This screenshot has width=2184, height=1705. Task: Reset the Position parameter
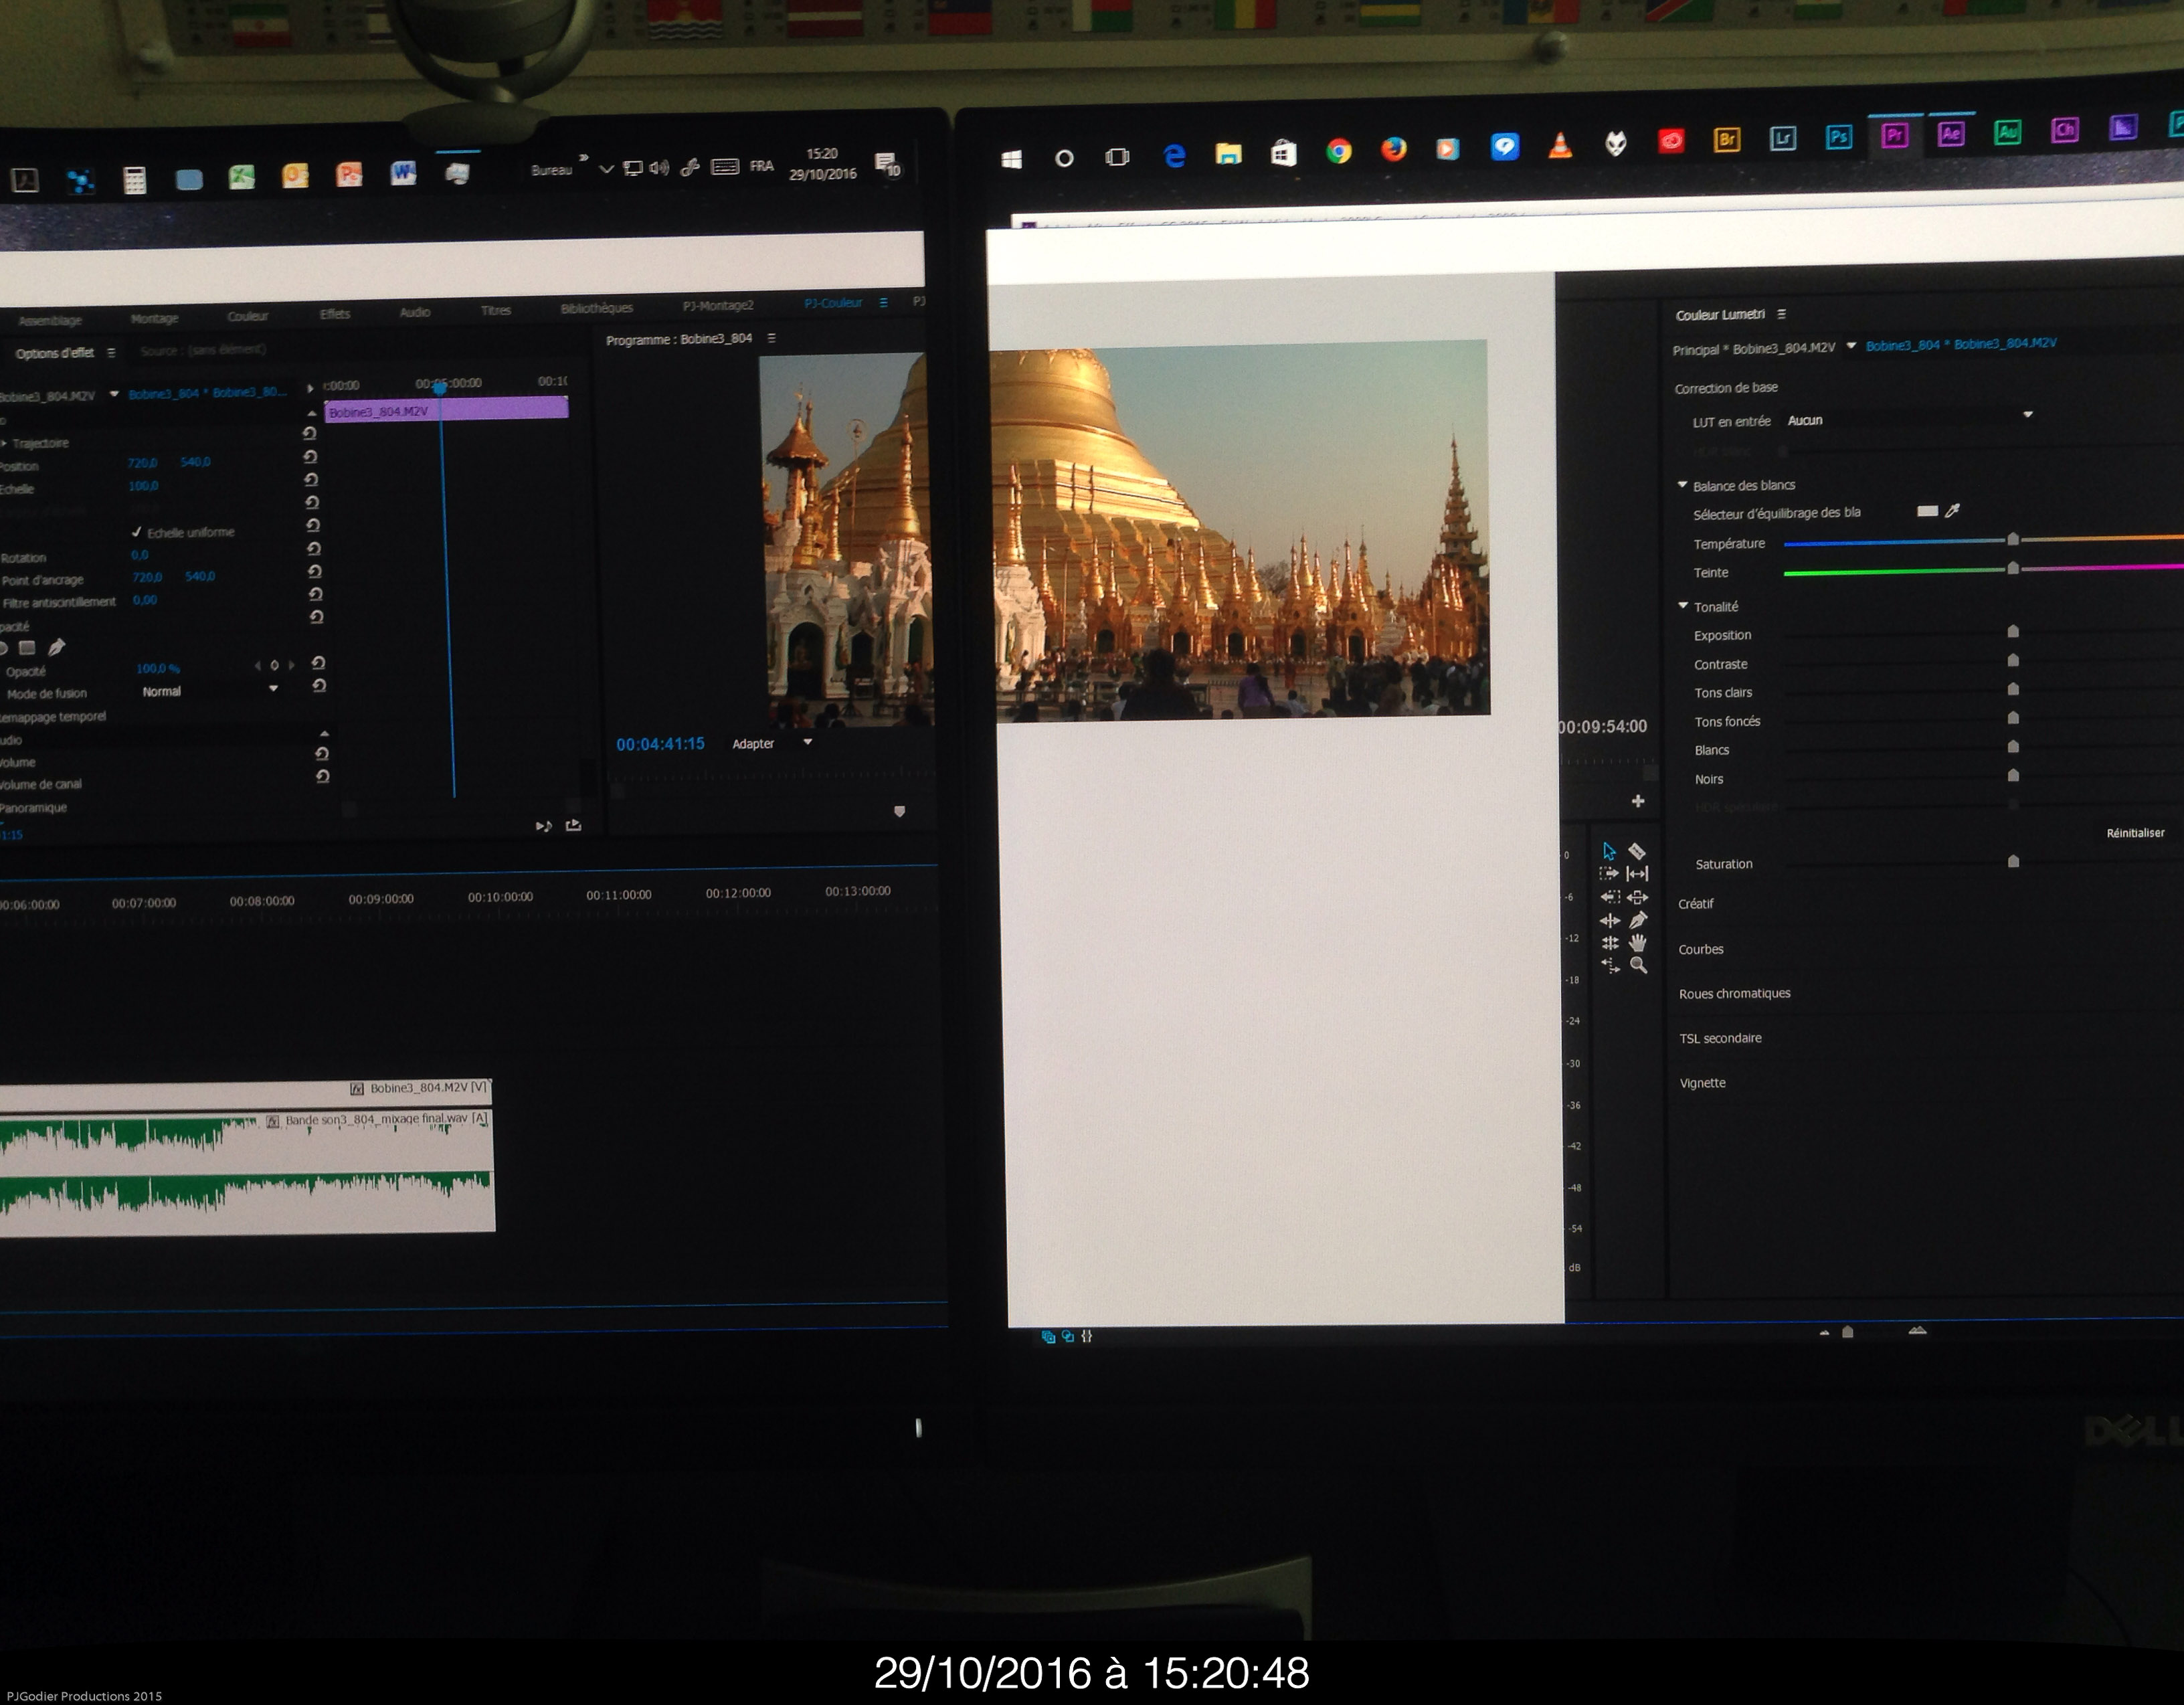pyautogui.click(x=311, y=457)
